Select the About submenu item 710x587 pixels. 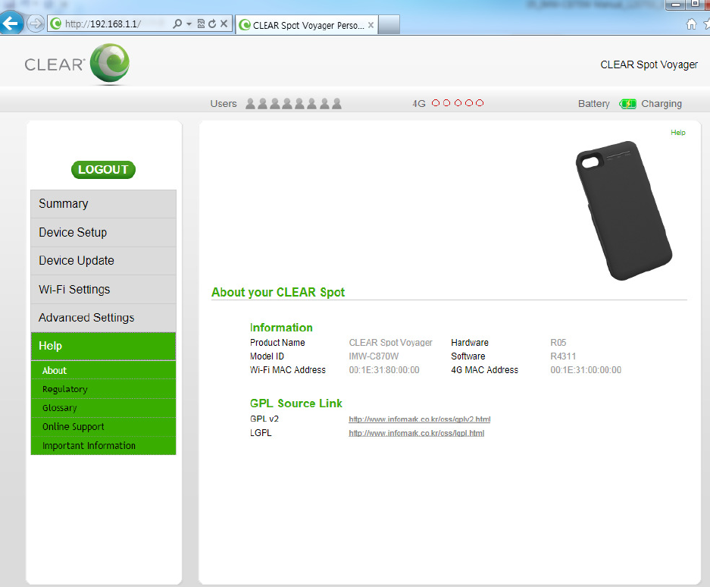coord(103,370)
